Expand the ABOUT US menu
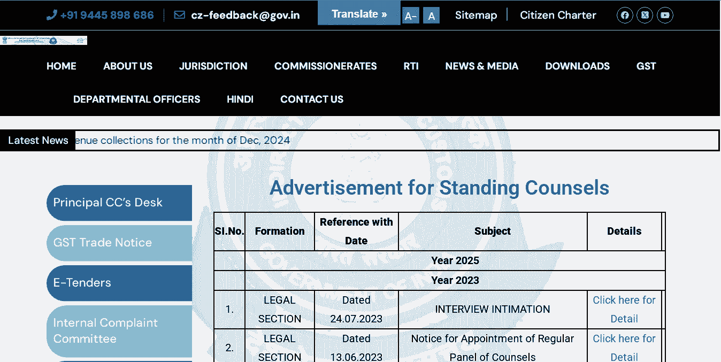The width and height of the screenshot is (721, 362). tap(127, 66)
